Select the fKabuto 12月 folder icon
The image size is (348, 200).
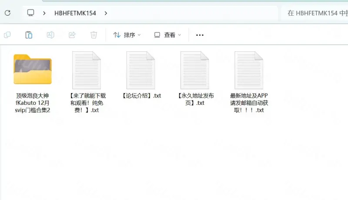(x=33, y=69)
